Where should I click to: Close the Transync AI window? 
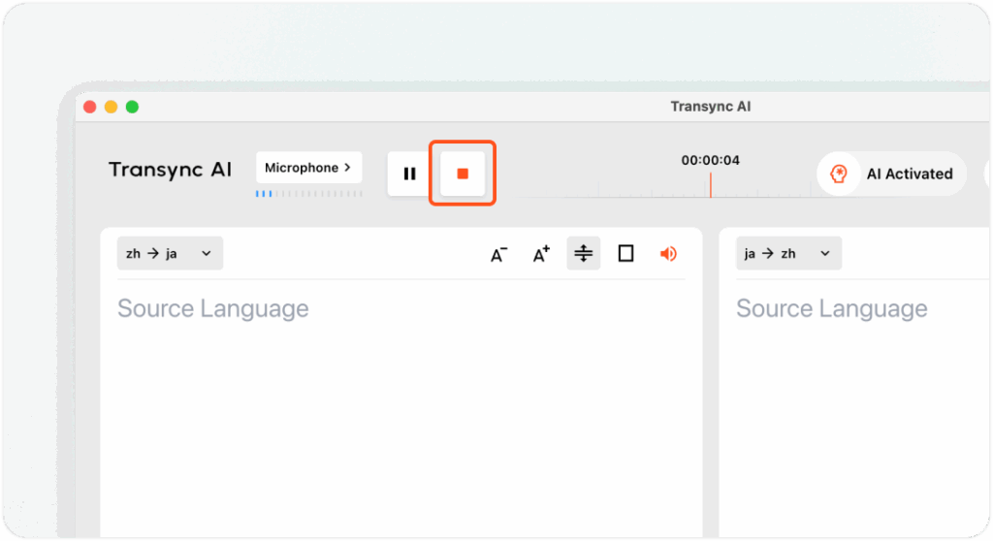[90, 107]
